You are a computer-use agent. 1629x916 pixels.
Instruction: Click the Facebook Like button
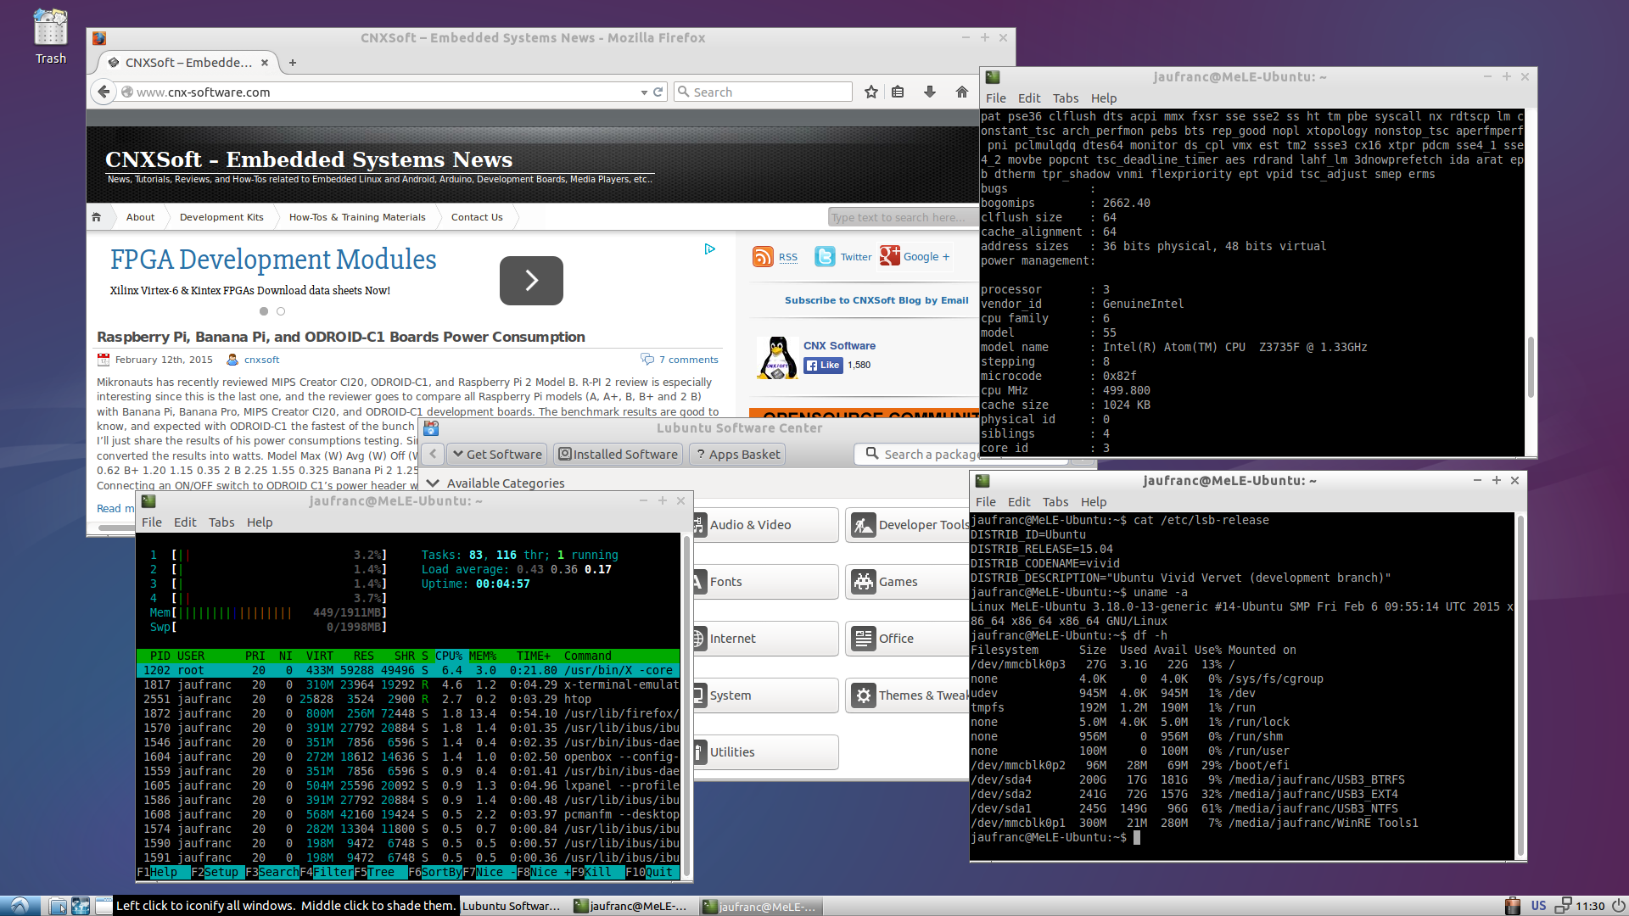point(823,366)
